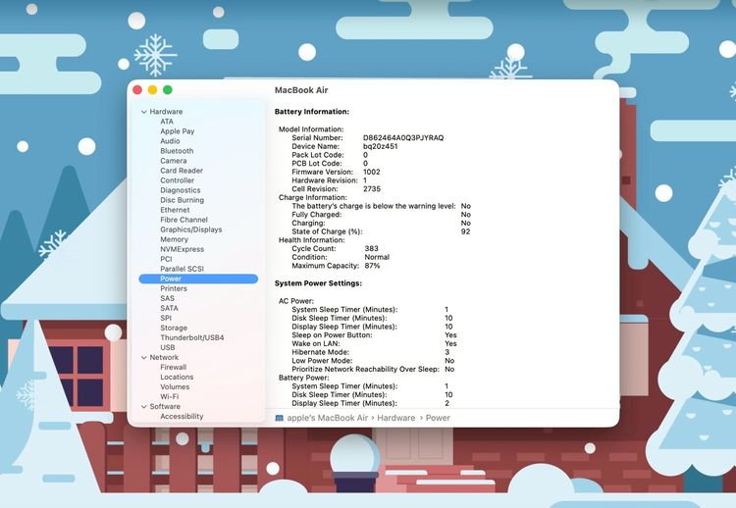Viewport: 736px width, 508px height.
Task: Click the Cycle Count value 383
Action: coord(371,248)
